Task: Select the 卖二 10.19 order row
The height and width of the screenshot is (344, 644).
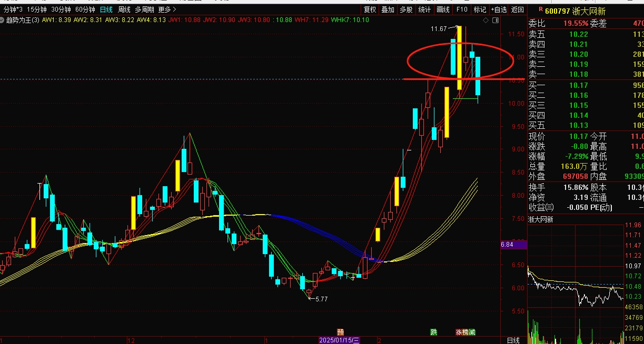Action: click(586, 64)
